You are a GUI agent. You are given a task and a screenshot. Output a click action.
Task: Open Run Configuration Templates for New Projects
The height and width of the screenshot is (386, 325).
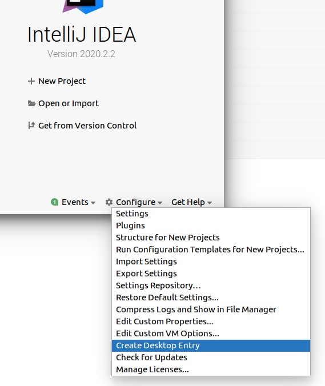211,250
